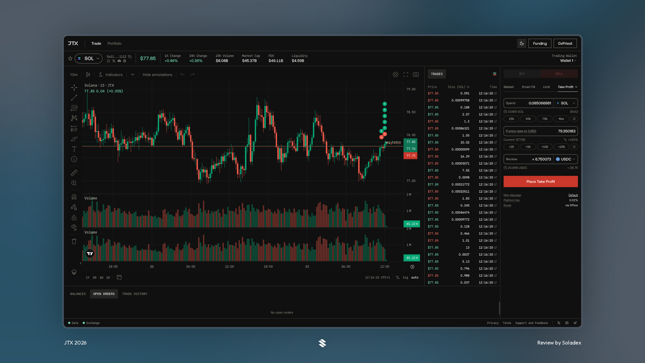Select the SELL side toggle
Image resolution: width=645 pixels, height=363 pixels.
(559, 74)
